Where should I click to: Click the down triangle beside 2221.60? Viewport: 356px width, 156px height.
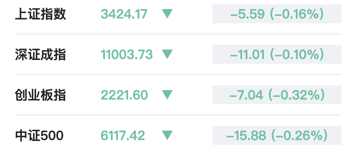click(x=167, y=95)
